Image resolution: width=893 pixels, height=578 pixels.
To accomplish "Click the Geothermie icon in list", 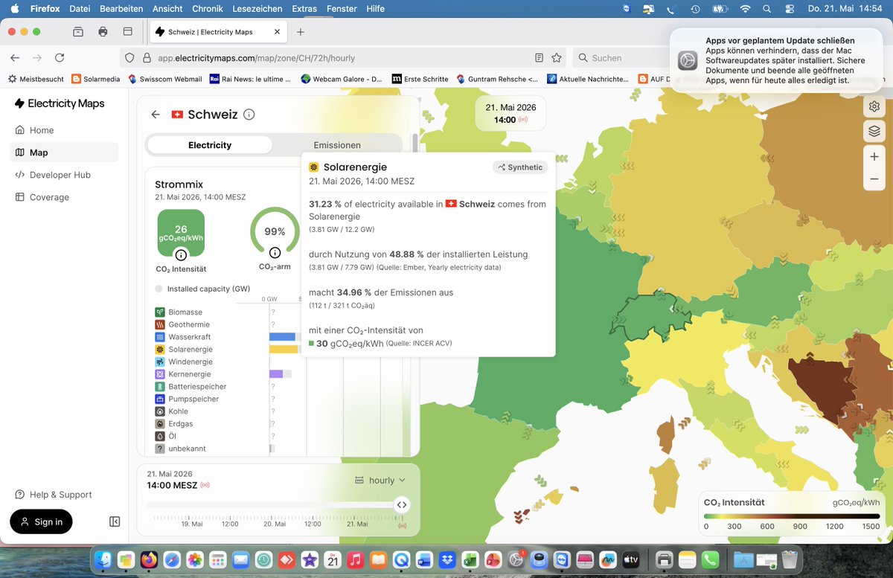I will [x=160, y=324].
